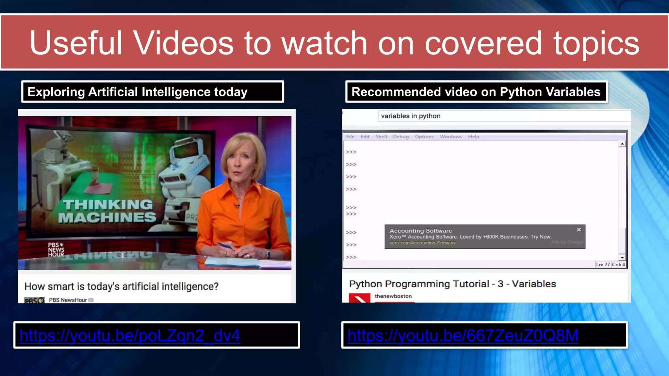Click the PBS NewsHour verified badge
This screenshot has height=376, width=669.
[91, 300]
